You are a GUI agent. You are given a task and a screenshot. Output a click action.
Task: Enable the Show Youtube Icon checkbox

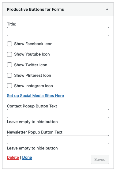click(x=9, y=54)
